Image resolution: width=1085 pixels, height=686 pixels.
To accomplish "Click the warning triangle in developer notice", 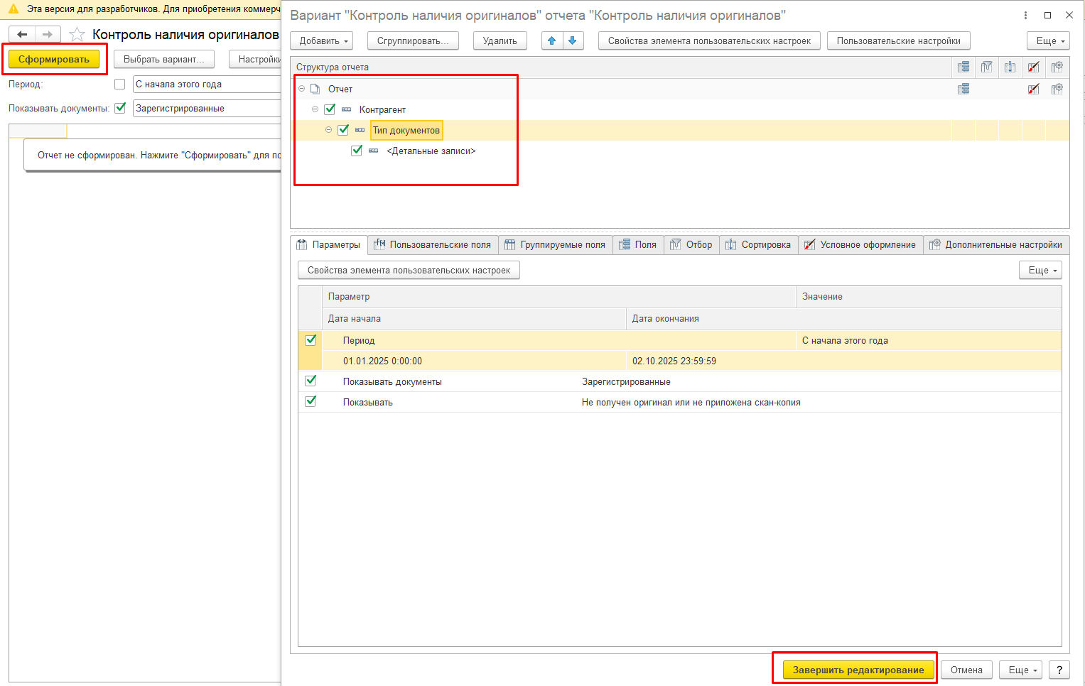I will (x=14, y=9).
